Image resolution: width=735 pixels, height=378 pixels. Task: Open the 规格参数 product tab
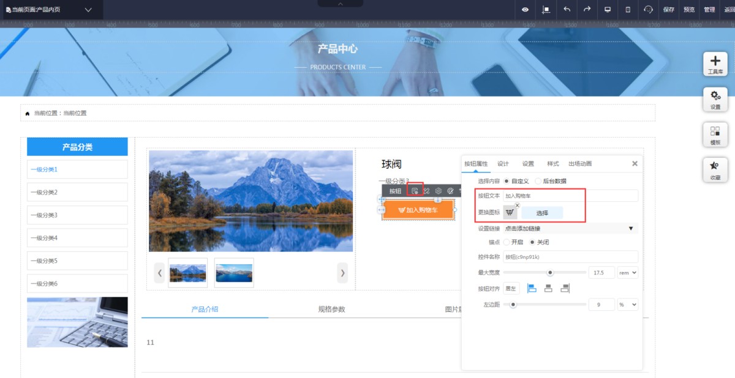click(331, 309)
